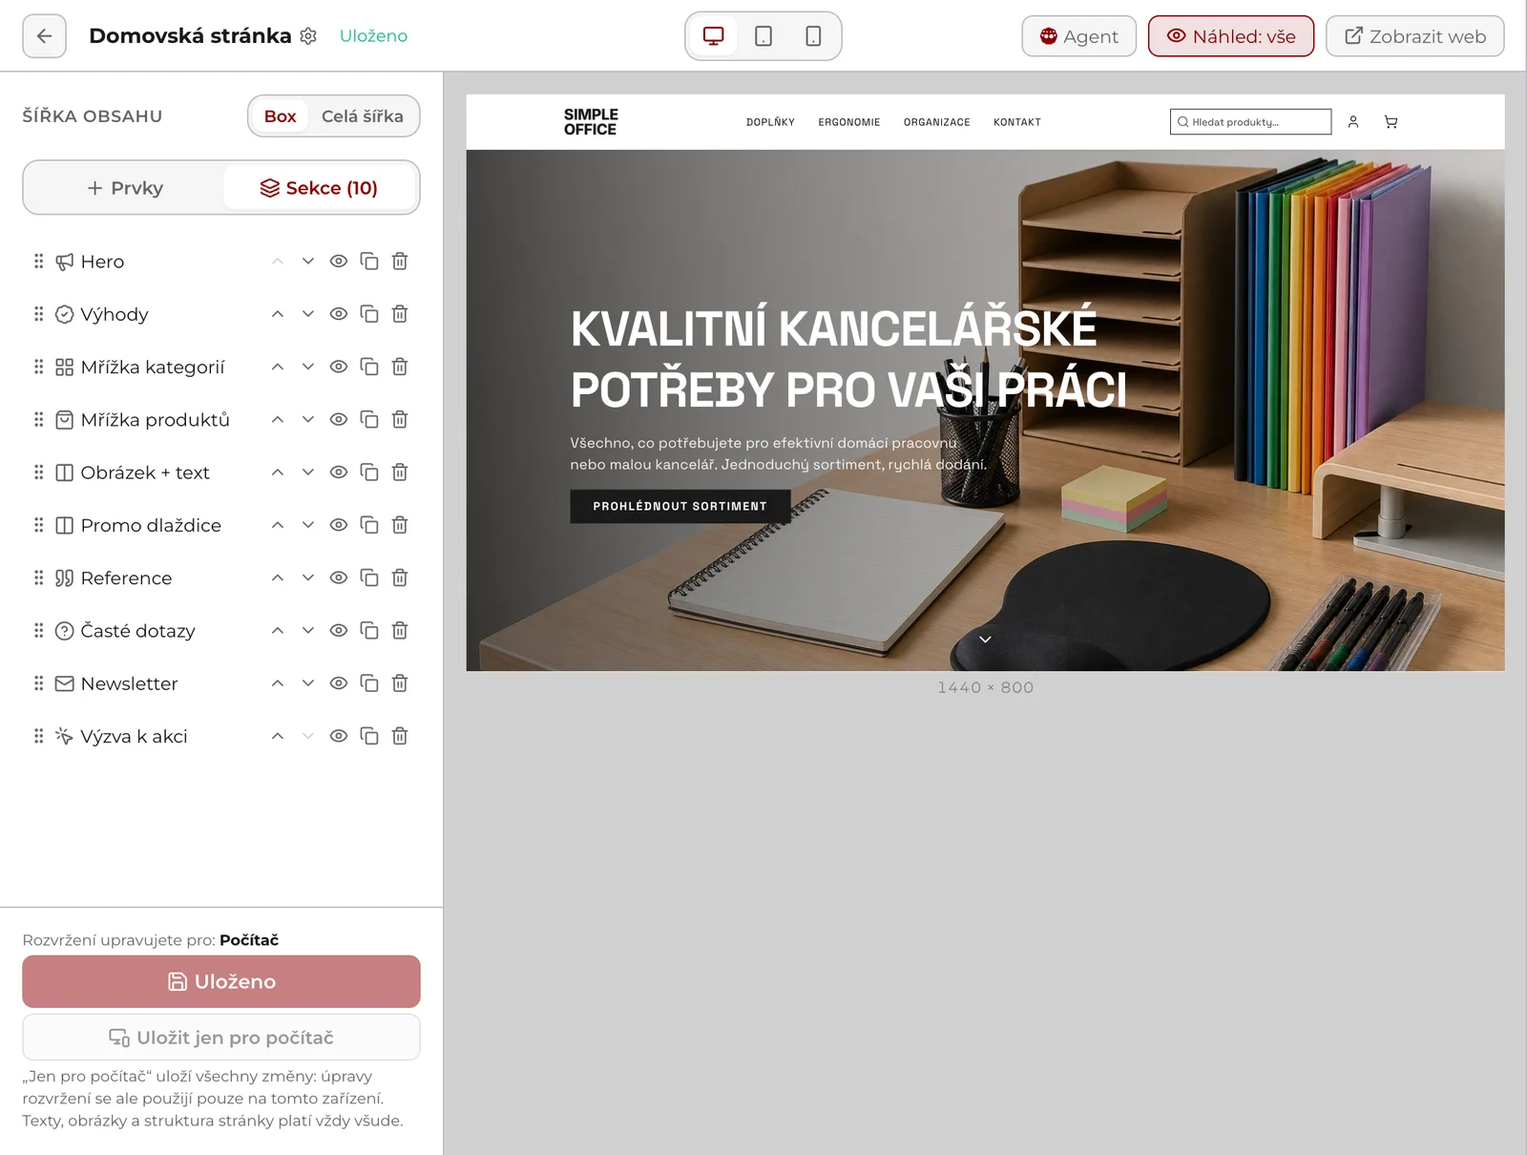
Task: Click the Náhled: vše preview button
Action: pyautogui.click(x=1231, y=36)
